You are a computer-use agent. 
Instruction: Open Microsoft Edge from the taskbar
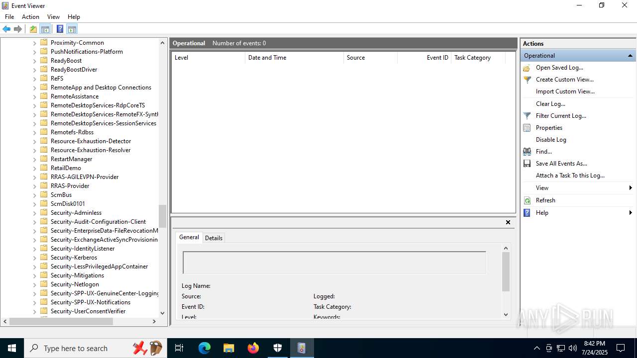[205, 348]
